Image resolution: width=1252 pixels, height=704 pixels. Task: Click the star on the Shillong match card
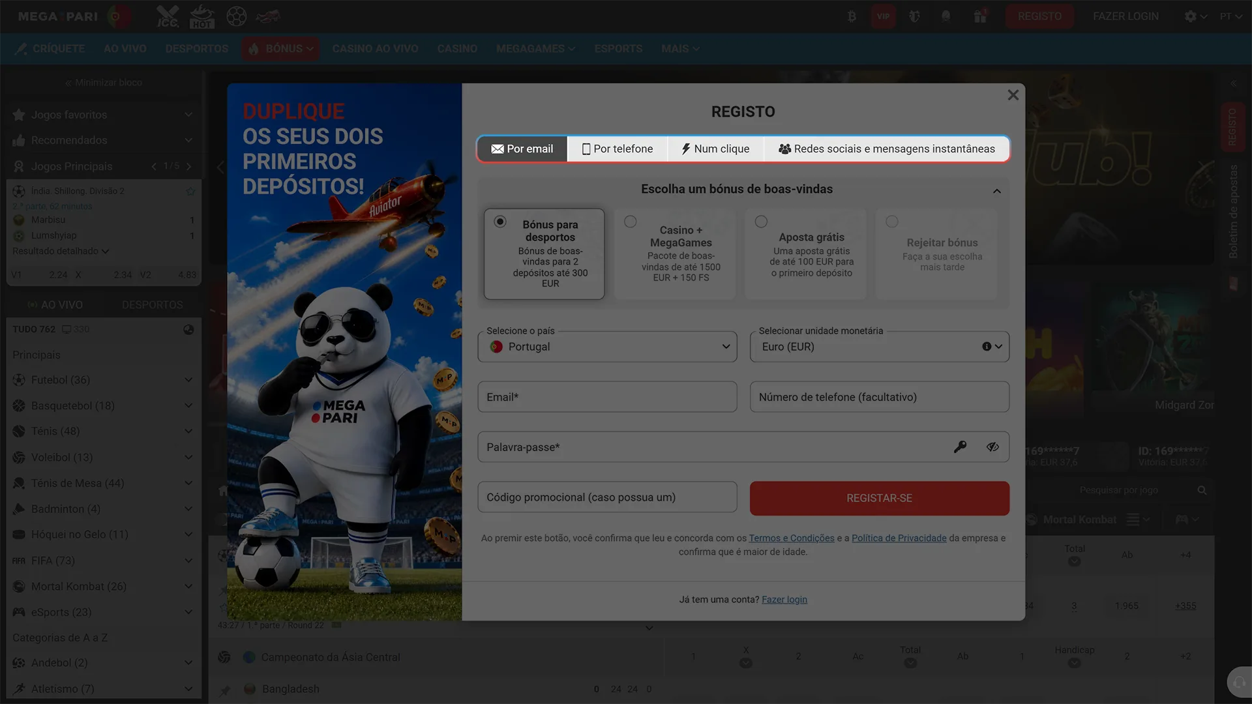pos(190,191)
